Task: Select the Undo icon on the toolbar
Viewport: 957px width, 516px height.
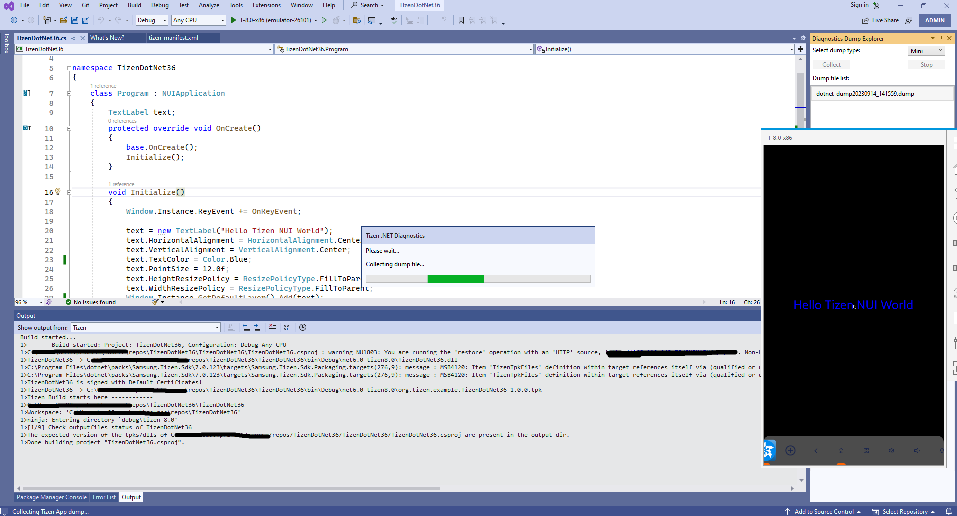Action: [101, 20]
